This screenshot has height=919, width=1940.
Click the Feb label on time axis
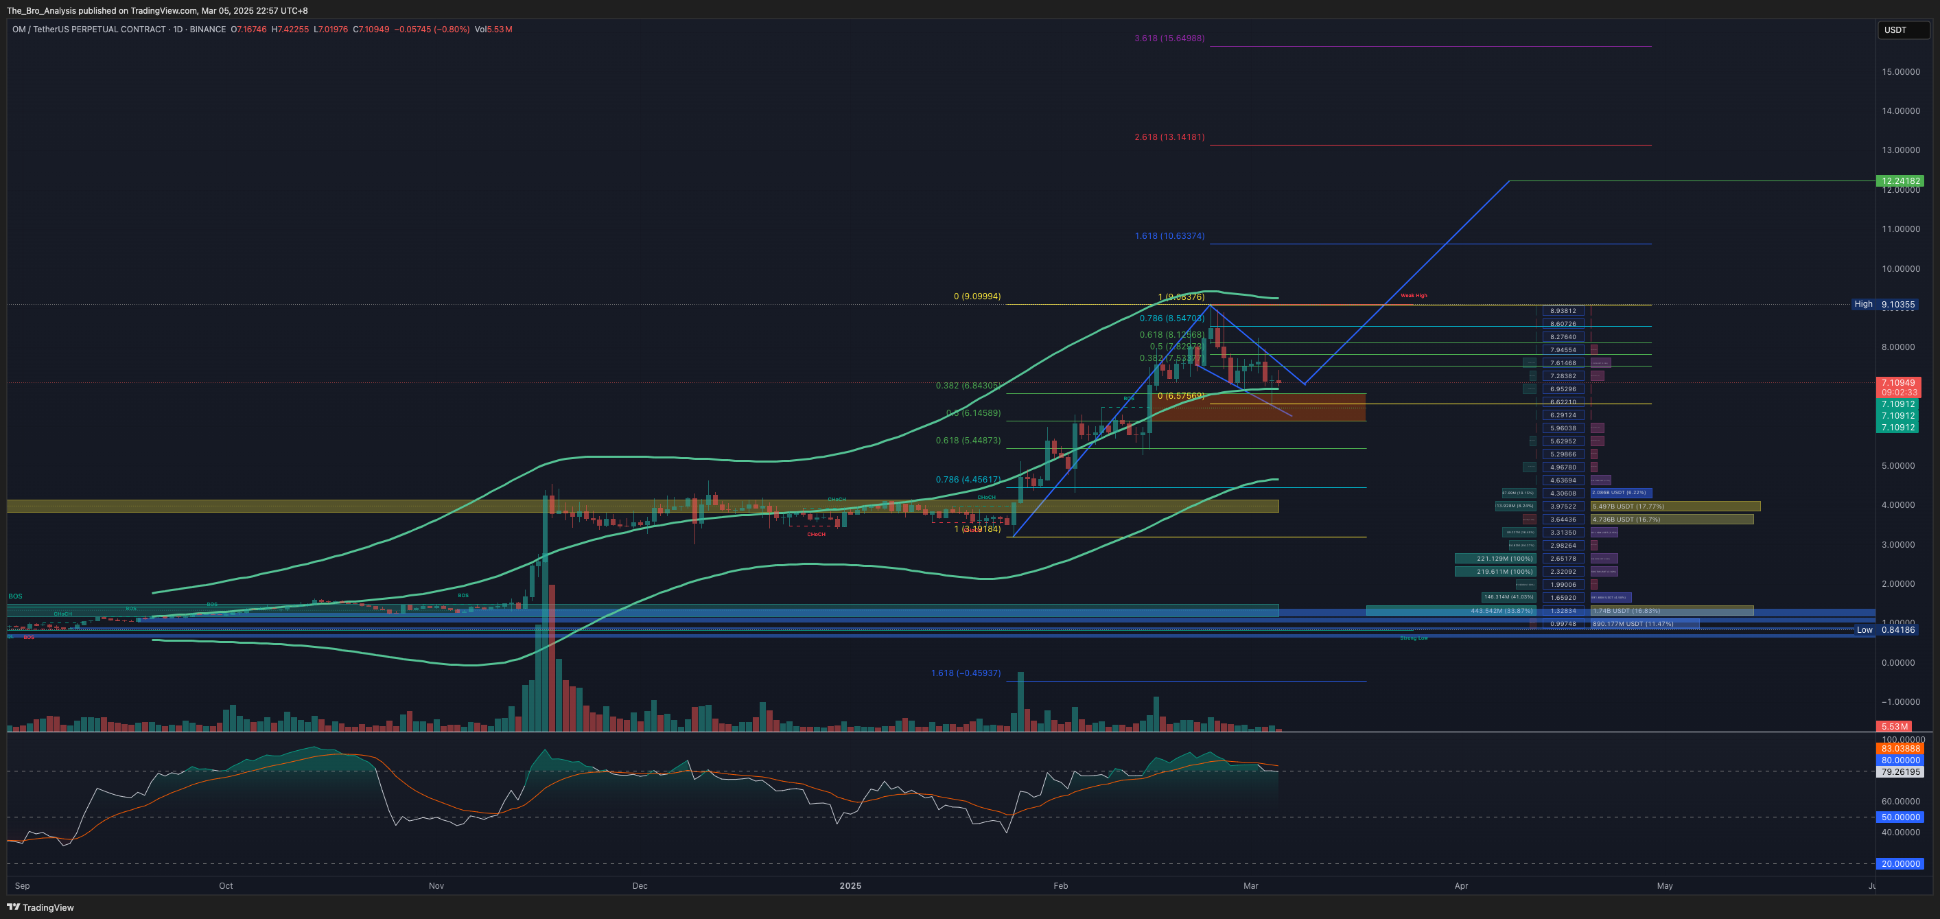pos(1060,886)
